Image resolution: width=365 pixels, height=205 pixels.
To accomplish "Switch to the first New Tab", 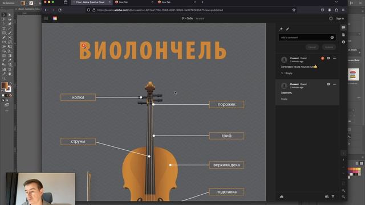I will click(x=134, y=2).
